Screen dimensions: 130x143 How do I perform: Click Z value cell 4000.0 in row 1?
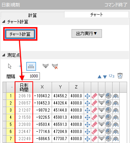point(76,96)
